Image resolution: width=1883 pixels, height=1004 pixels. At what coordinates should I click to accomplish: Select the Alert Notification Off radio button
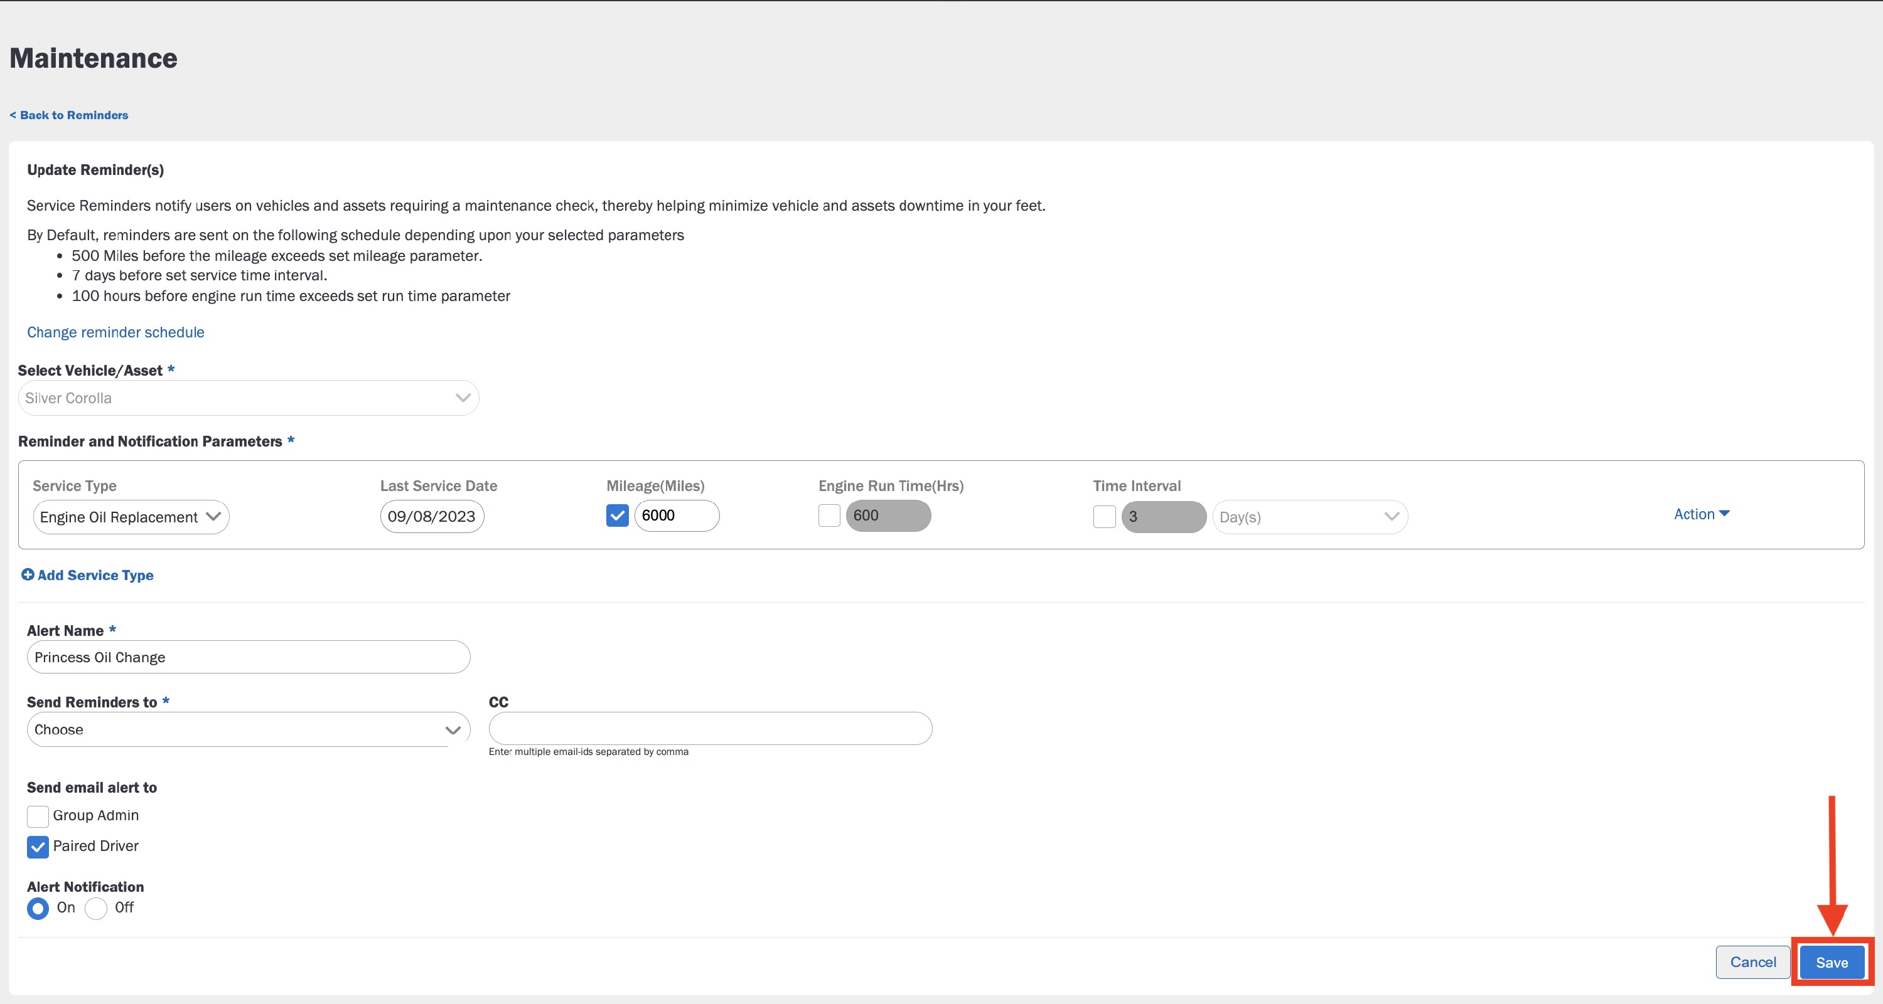96,908
